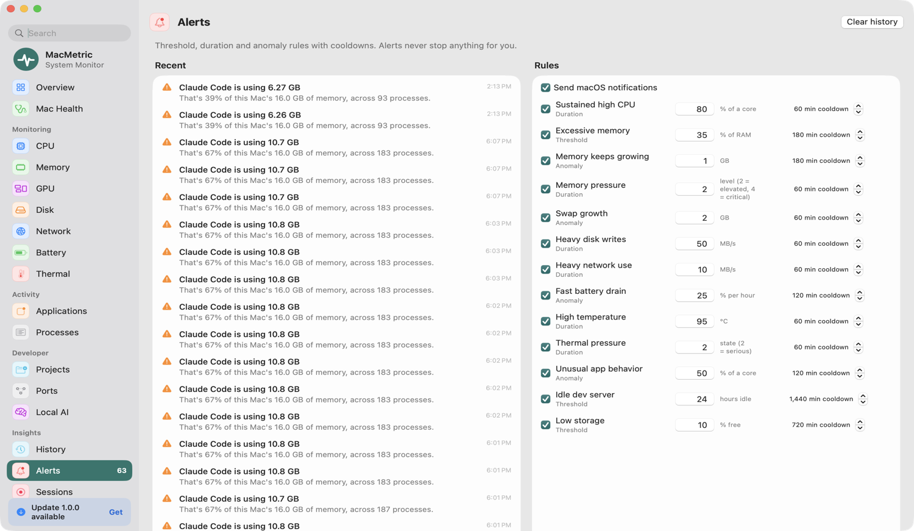Open the Alerts section in sidebar
Screen dimensions: 914x531
69,471
